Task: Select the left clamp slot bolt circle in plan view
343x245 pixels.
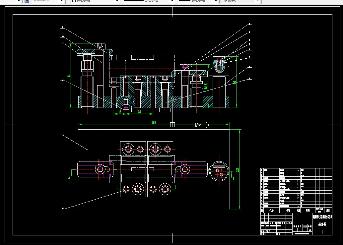Action: [100, 169]
